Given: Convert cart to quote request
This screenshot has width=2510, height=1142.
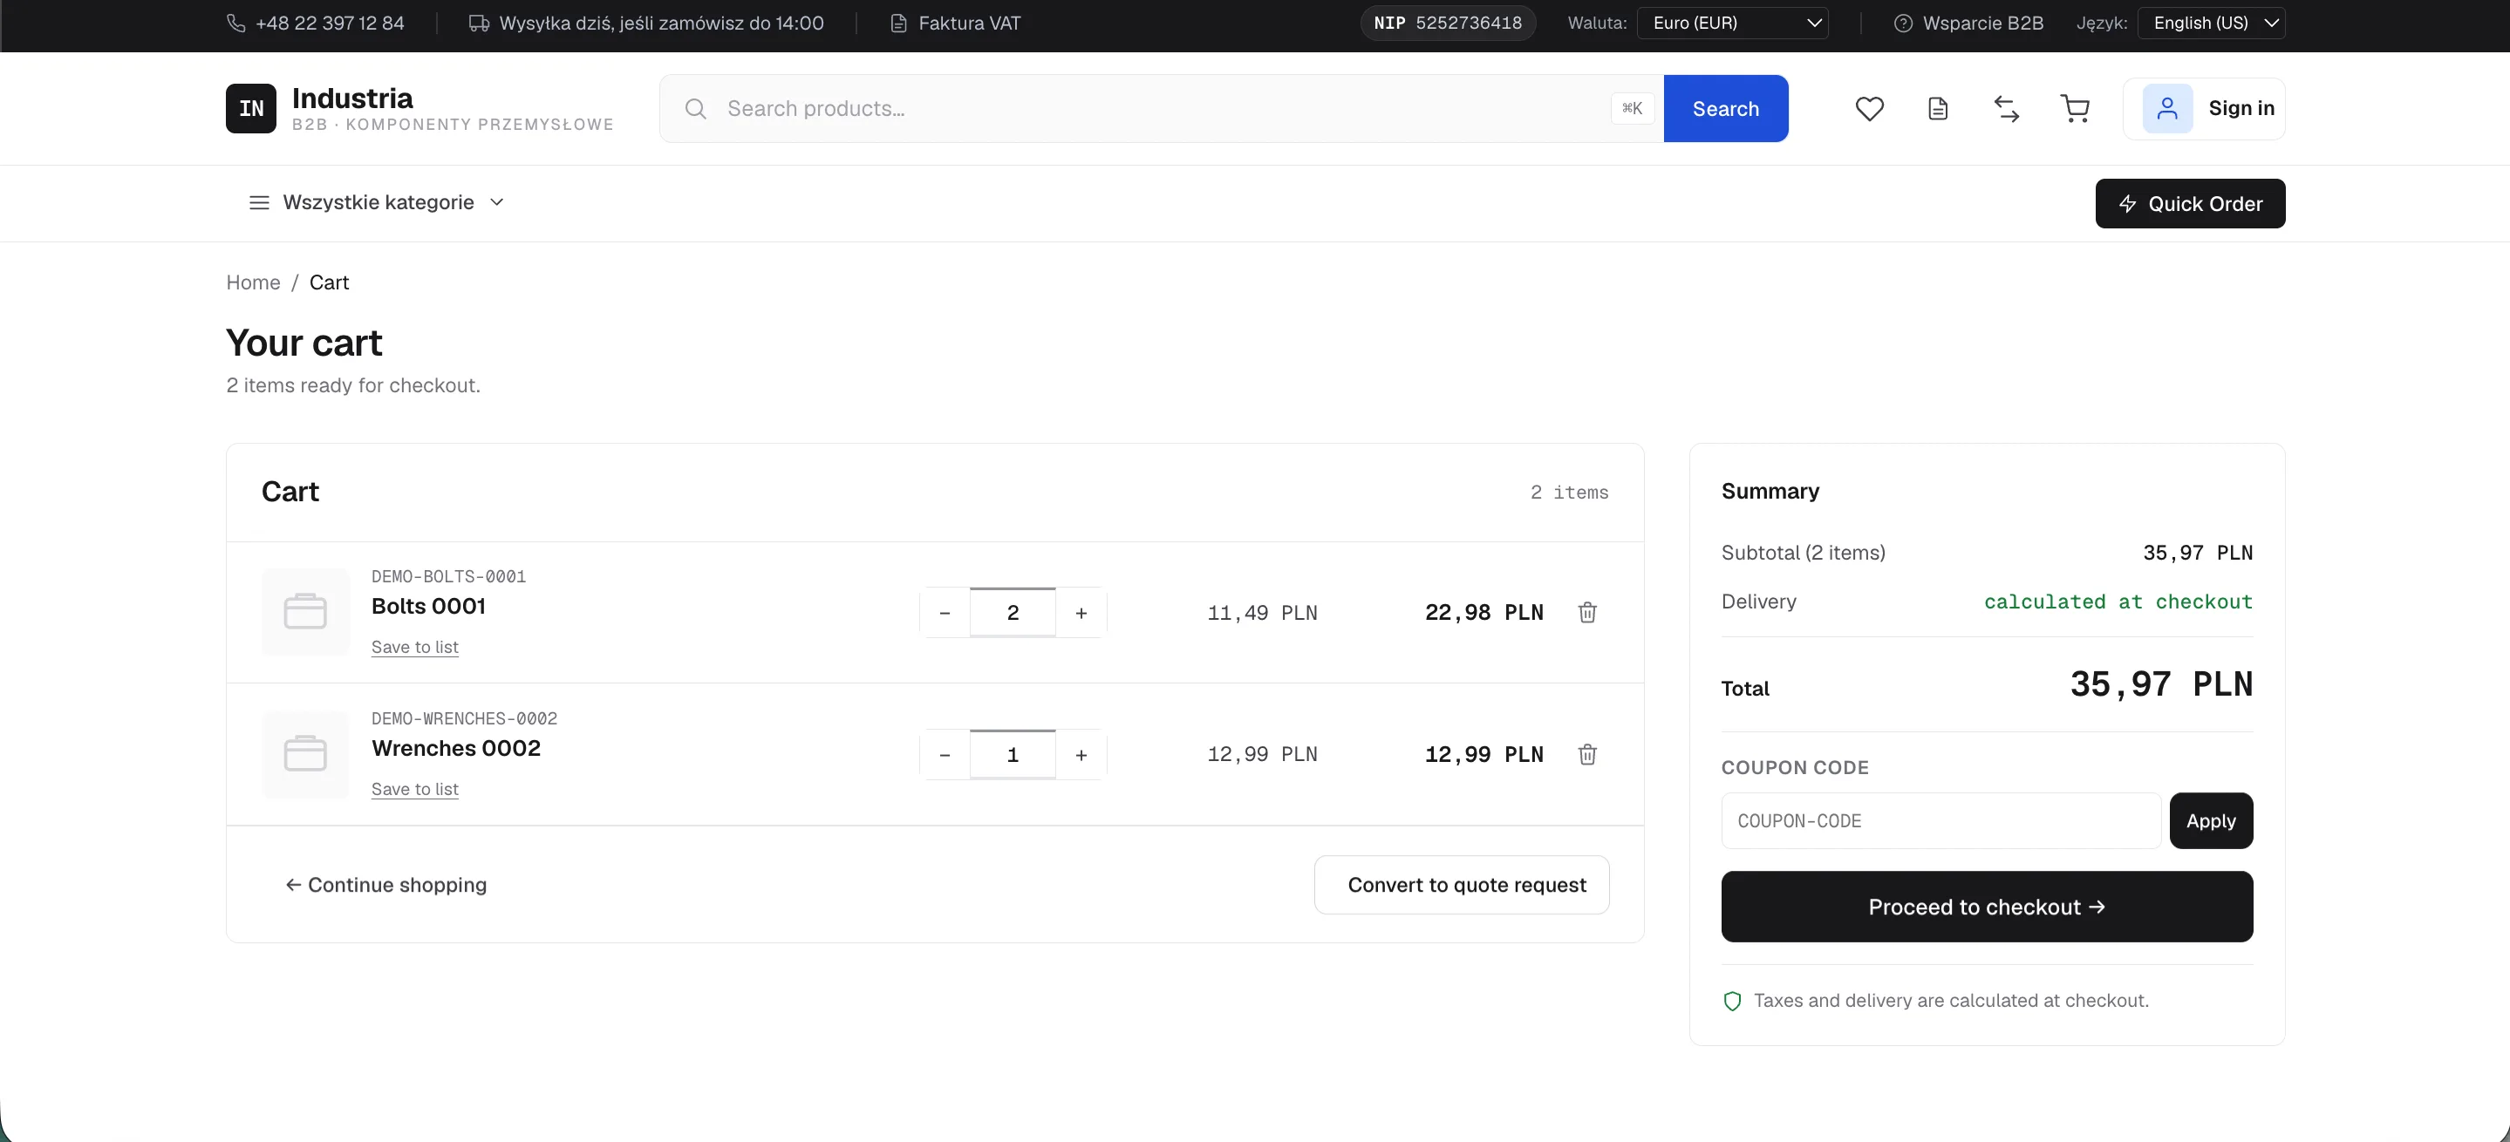Looking at the screenshot, I should click(1462, 885).
